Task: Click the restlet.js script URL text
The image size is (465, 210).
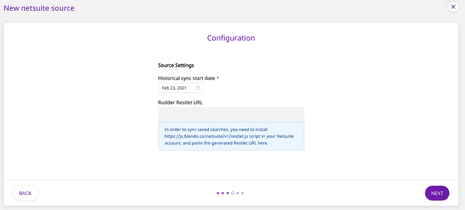Action: 206,136
